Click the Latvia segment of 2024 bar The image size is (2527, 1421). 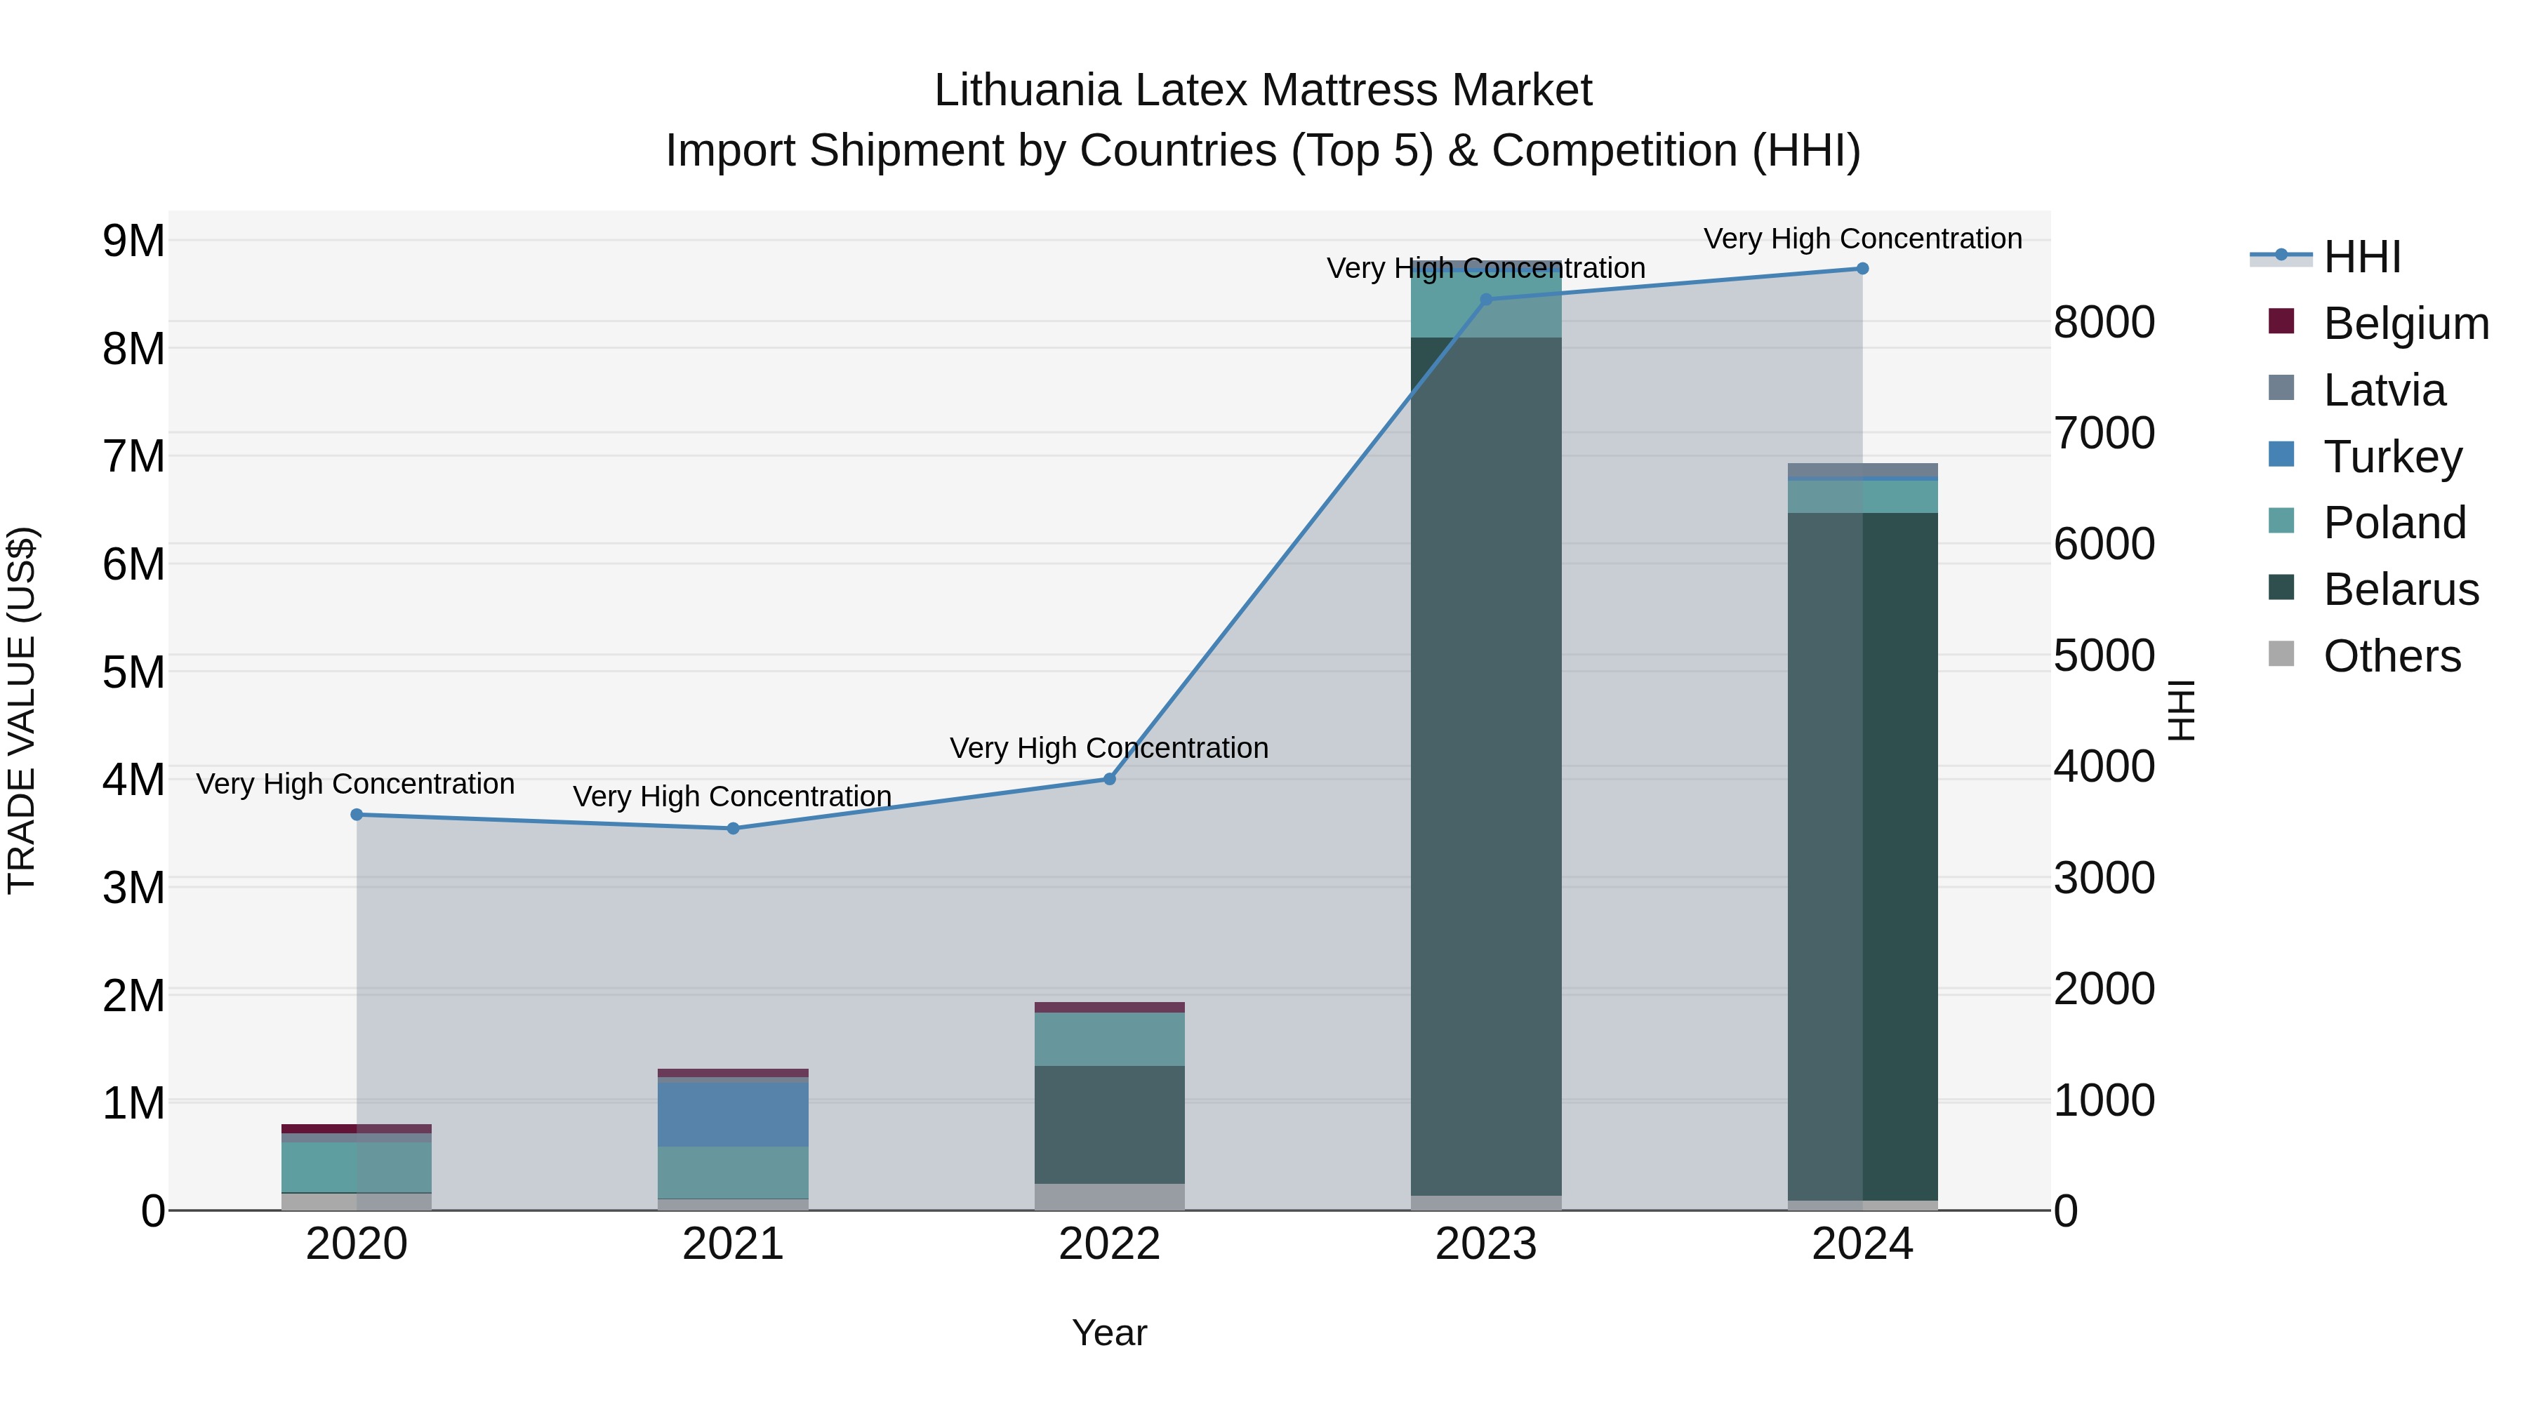pyautogui.click(x=1863, y=469)
